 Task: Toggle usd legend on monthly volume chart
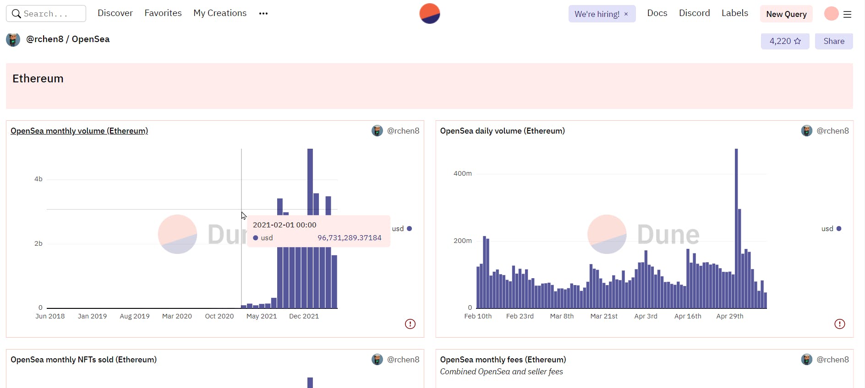[402, 229]
